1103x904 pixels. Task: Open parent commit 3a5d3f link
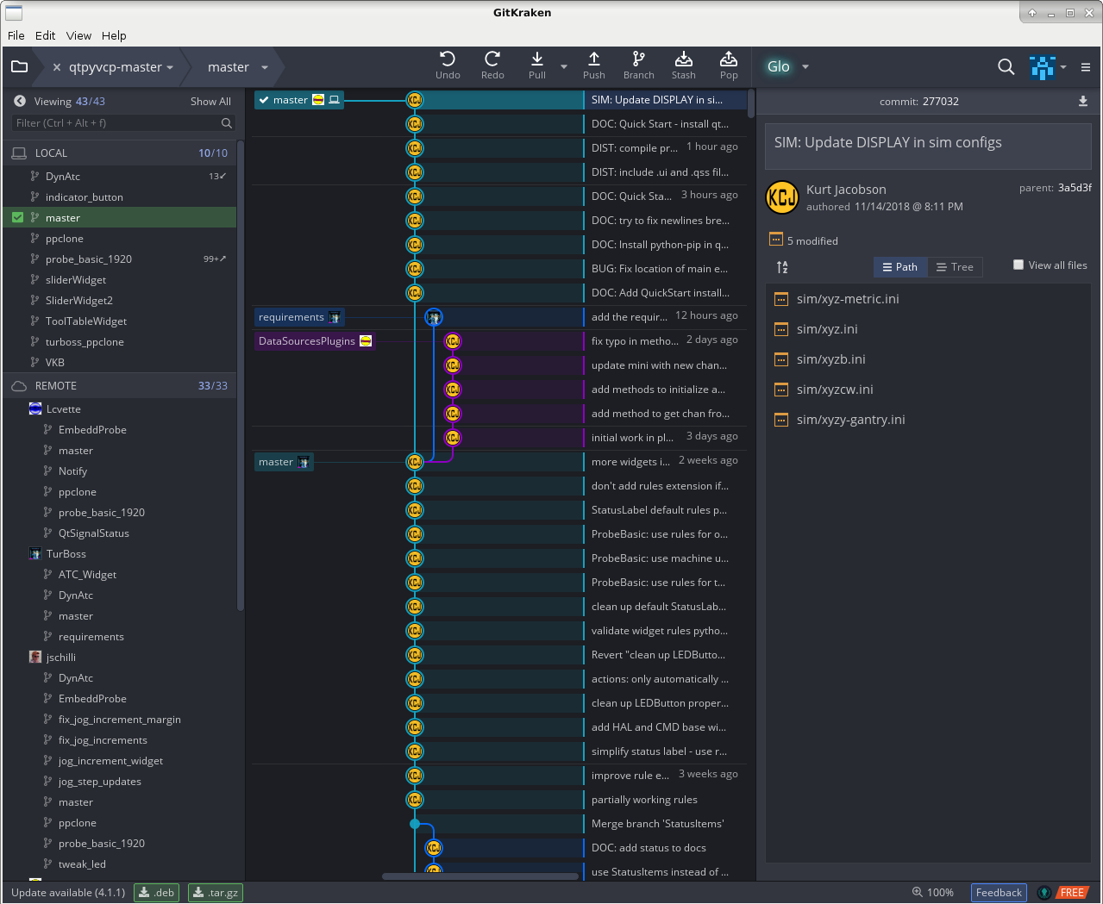pos(1075,188)
